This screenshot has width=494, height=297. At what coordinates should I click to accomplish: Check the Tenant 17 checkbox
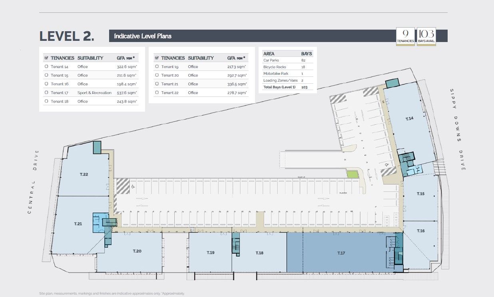[x=46, y=93]
